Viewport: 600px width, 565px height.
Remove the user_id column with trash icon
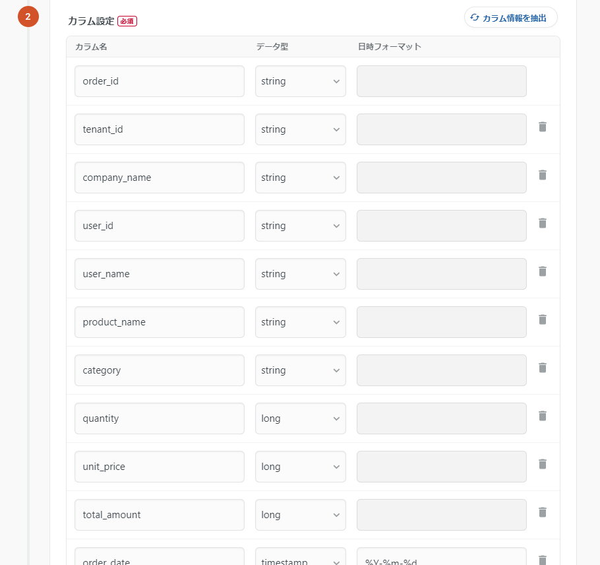[543, 223]
